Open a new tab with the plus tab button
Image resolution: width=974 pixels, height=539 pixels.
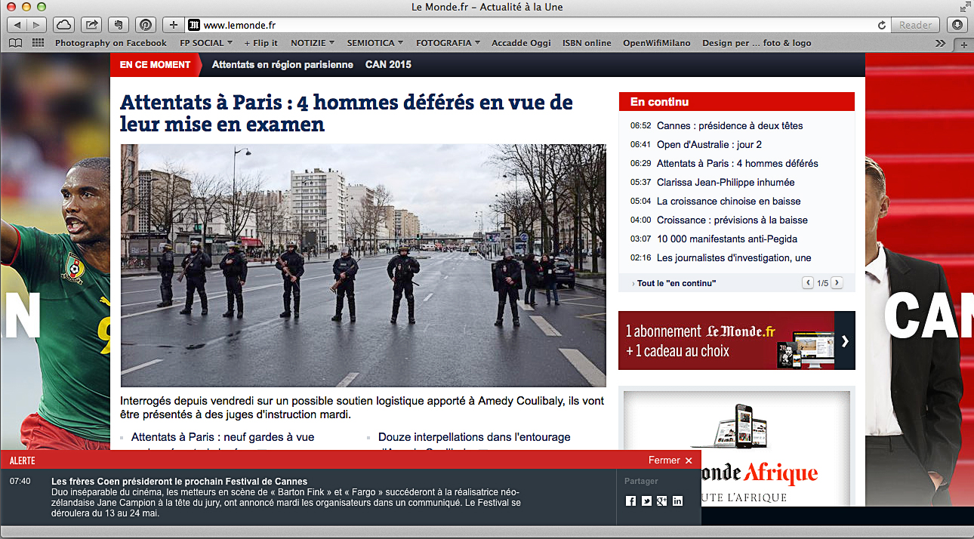(x=963, y=45)
